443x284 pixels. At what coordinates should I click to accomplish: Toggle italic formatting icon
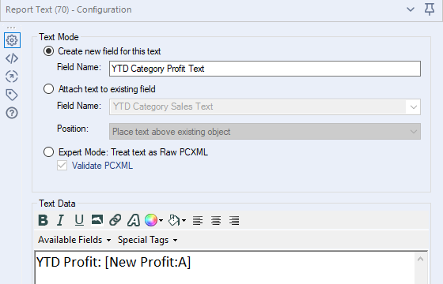[x=61, y=220]
